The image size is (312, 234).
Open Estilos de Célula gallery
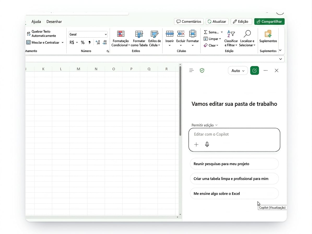154,39
